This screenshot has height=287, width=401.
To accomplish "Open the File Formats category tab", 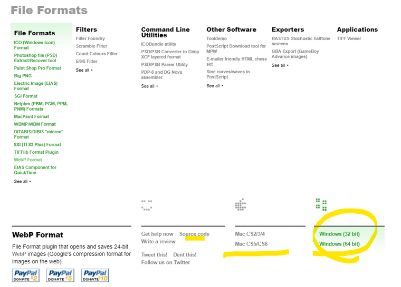I will tap(35, 33).
